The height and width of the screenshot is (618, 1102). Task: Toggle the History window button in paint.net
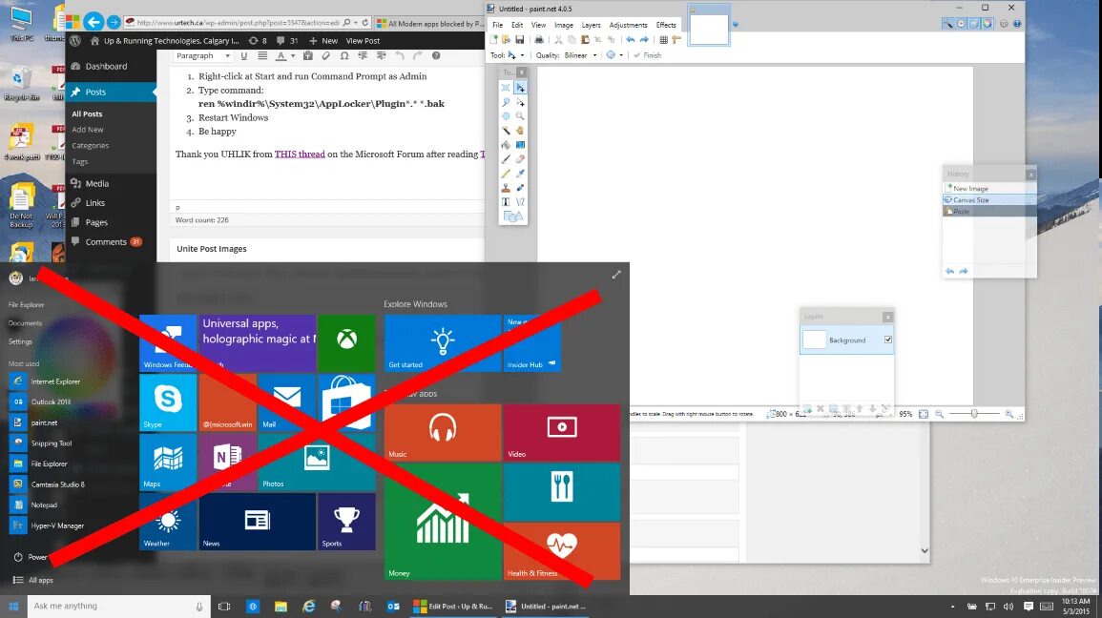[961, 24]
